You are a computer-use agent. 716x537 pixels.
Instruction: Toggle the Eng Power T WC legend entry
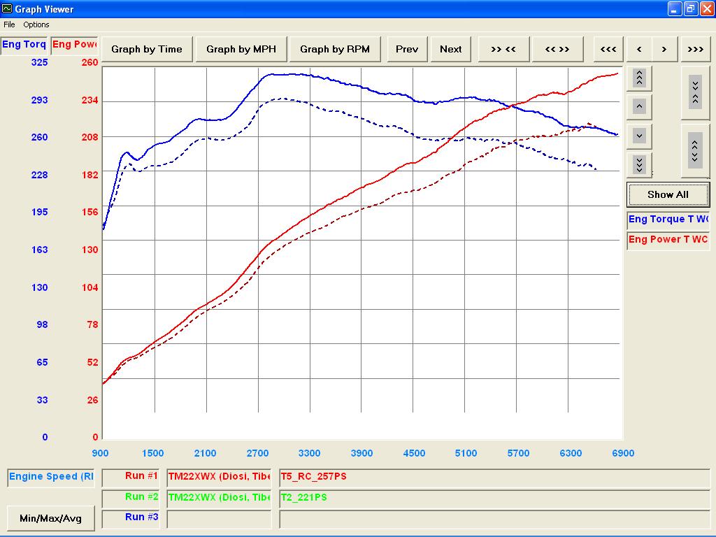[668, 240]
